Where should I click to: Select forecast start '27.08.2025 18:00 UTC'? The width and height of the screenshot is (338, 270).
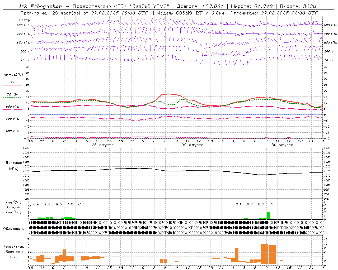coord(119,13)
